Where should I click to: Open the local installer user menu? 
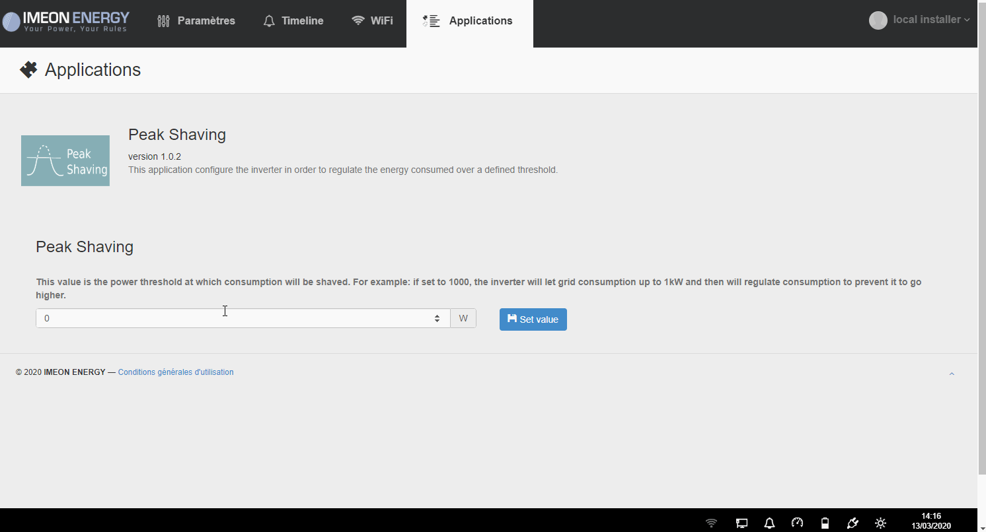[919, 20]
